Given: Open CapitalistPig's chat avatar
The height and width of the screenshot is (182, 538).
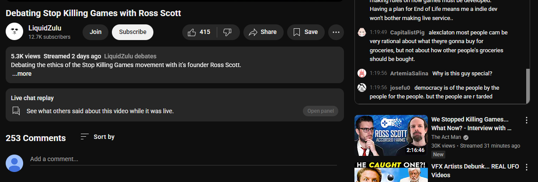Looking at the screenshot, I should click(362, 32).
